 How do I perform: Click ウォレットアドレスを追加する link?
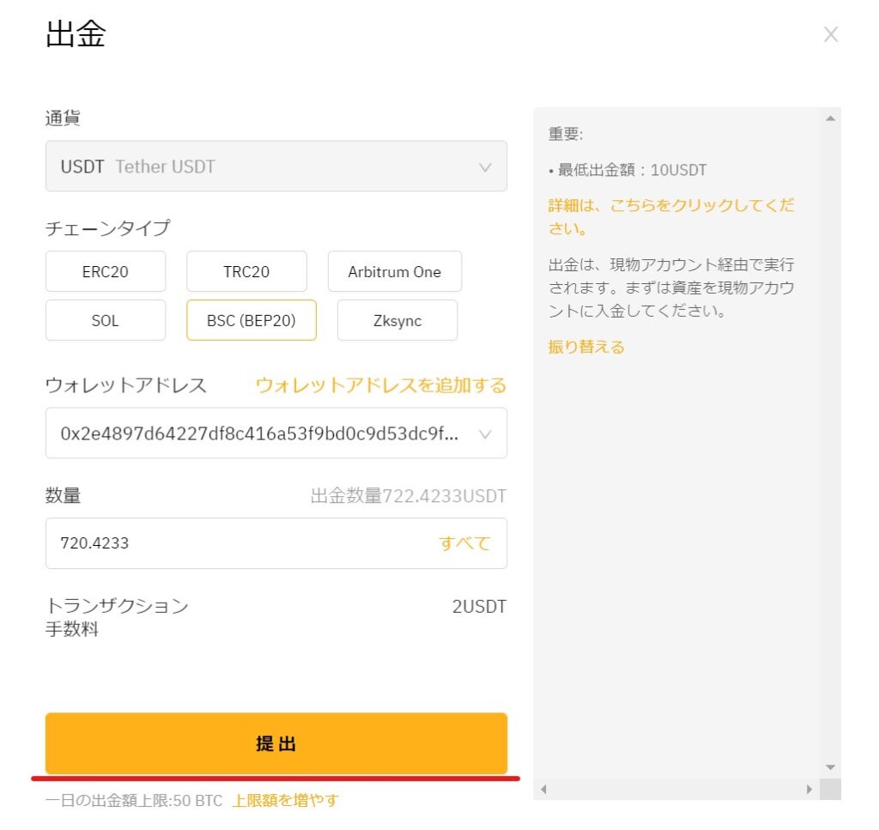point(380,385)
